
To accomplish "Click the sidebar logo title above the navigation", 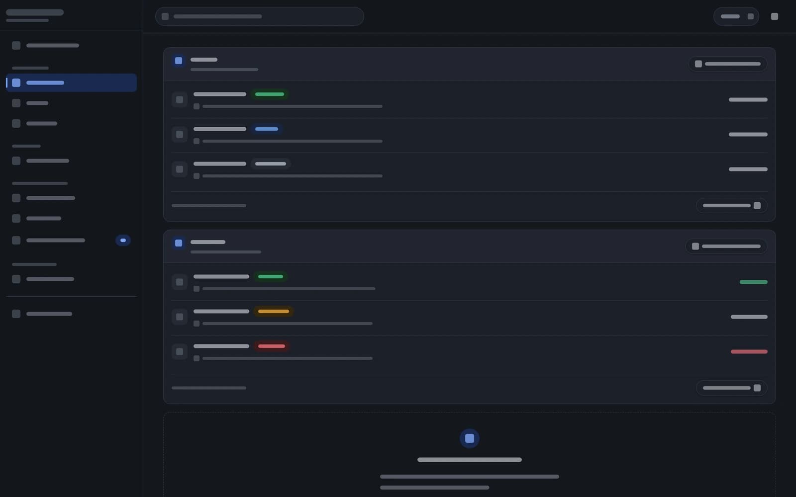I will pos(35,12).
